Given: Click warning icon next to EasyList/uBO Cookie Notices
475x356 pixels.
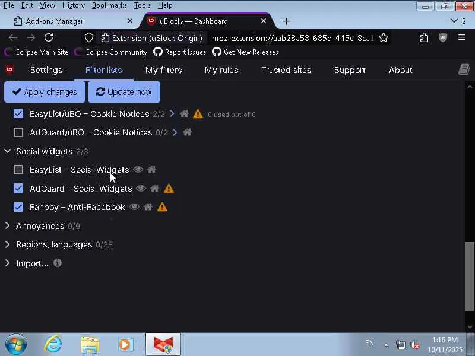Looking at the screenshot, I should (x=198, y=114).
